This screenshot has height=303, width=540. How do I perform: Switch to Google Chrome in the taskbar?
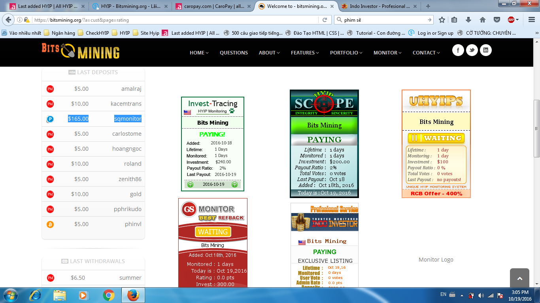(108, 295)
